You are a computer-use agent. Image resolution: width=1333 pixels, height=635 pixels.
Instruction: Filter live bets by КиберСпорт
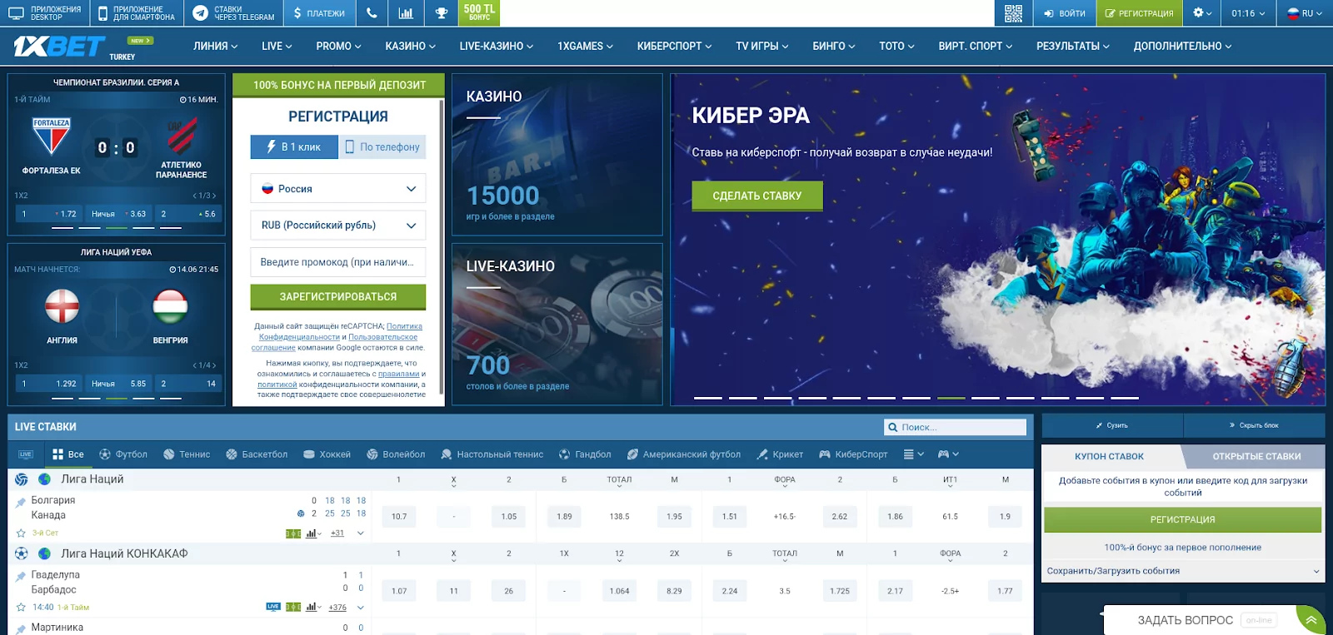[x=853, y=454]
